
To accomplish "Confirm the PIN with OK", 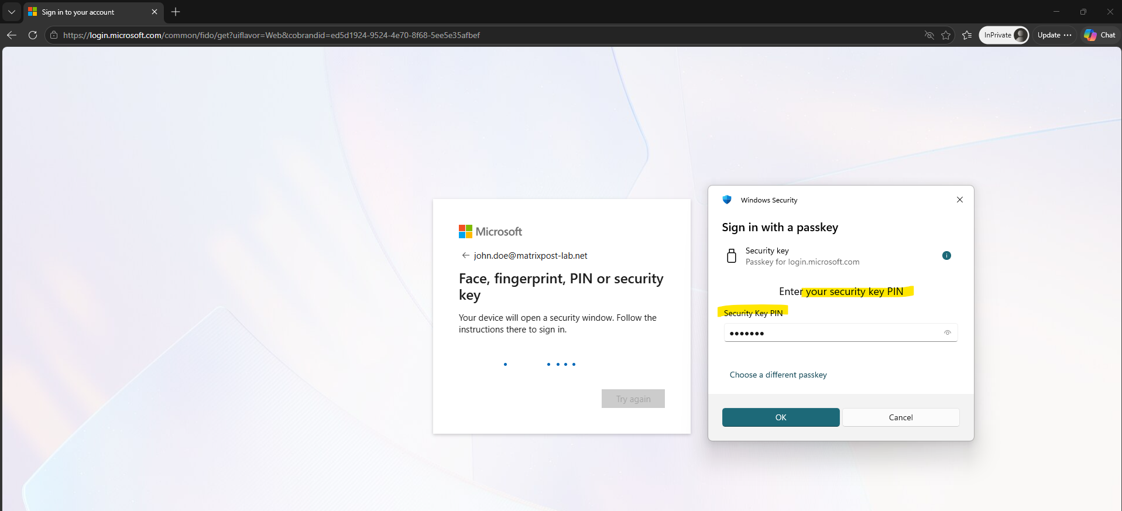I will [x=781, y=417].
